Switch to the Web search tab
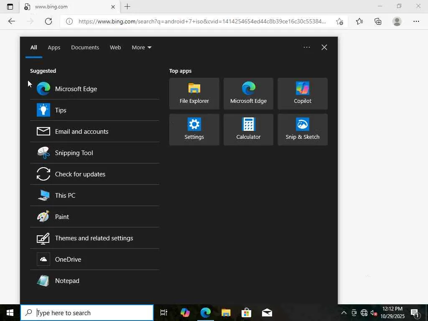The width and height of the screenshot is (428, 321). point(115,48)
